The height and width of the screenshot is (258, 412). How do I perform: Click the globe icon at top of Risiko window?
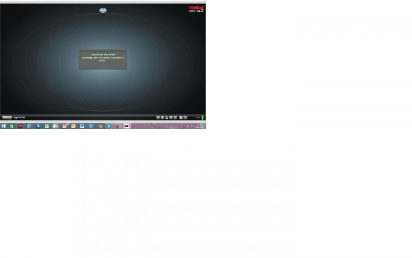coord(102,10)
